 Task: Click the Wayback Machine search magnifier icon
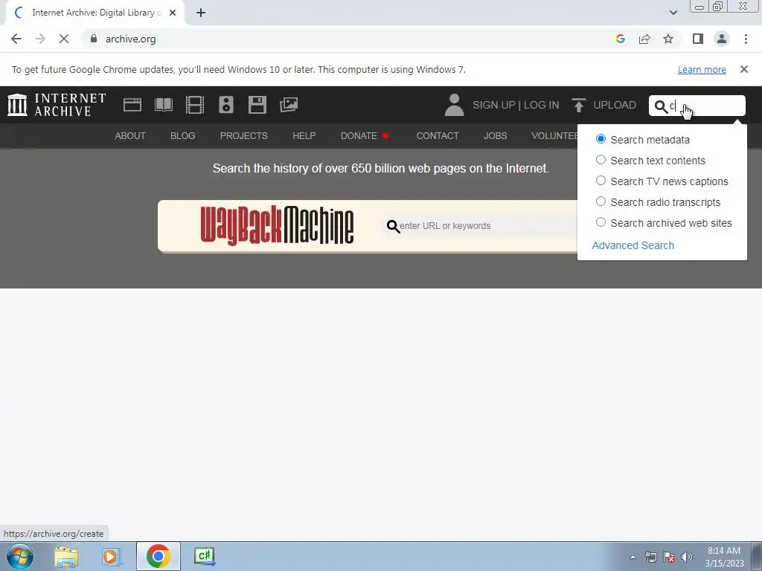[393, 226]
